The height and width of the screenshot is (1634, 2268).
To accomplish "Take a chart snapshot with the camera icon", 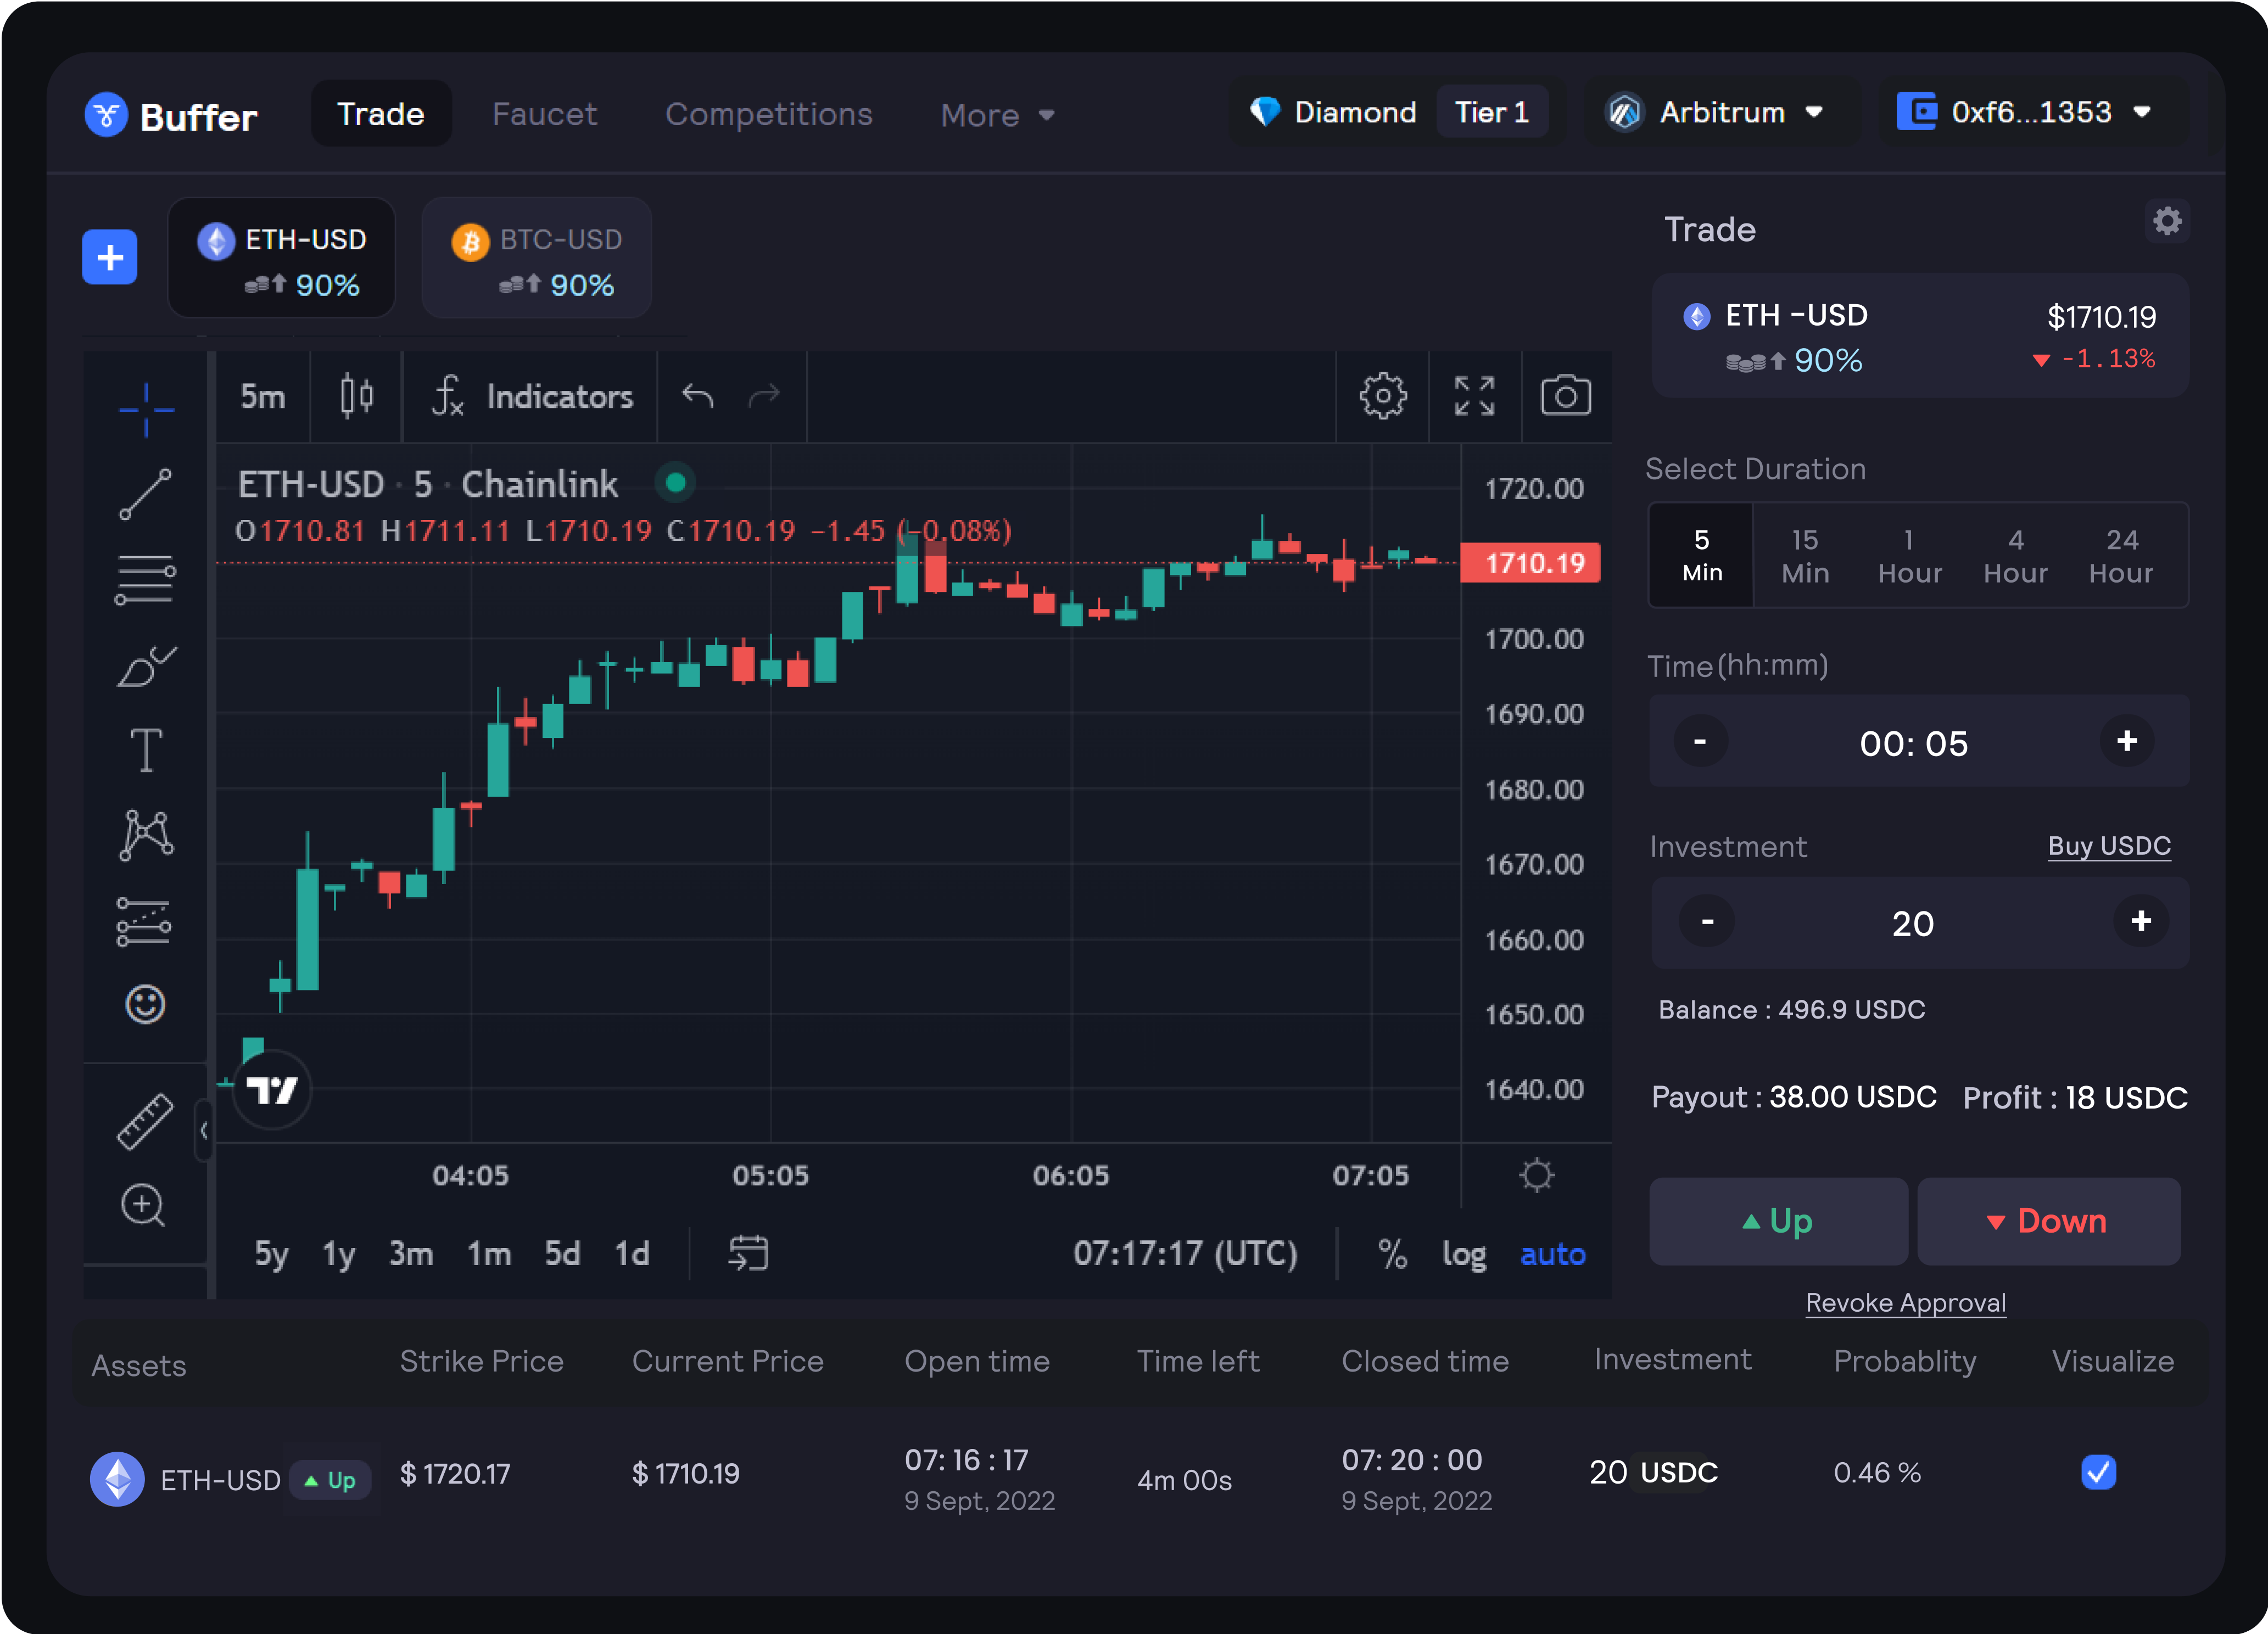I will tap(1566, 396).
